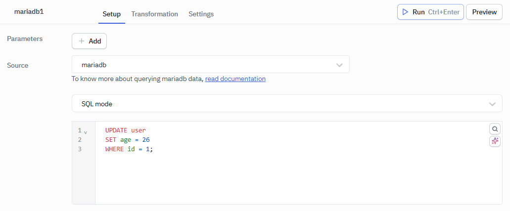Collapse the code fold arrow on line 1
The image size is (510, 211).
86,132
